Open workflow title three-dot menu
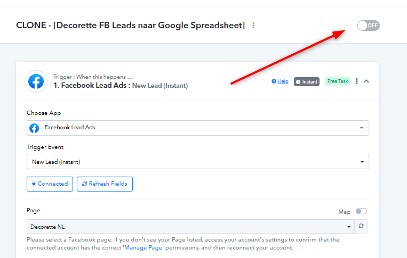Viewport: 407px width, 258px height. point(253,26)
